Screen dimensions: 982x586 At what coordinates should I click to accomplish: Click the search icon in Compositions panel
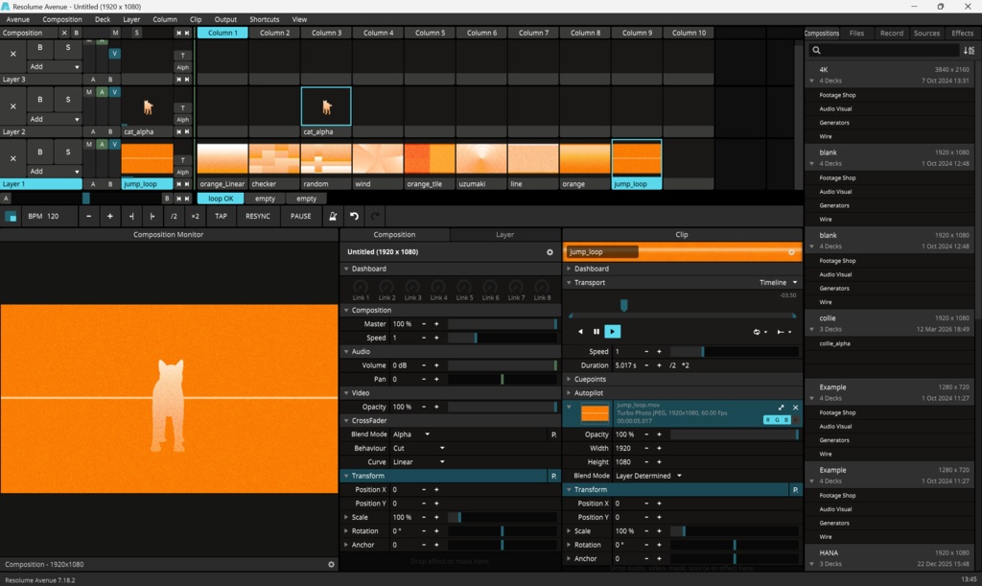click(x=817, y=50)
